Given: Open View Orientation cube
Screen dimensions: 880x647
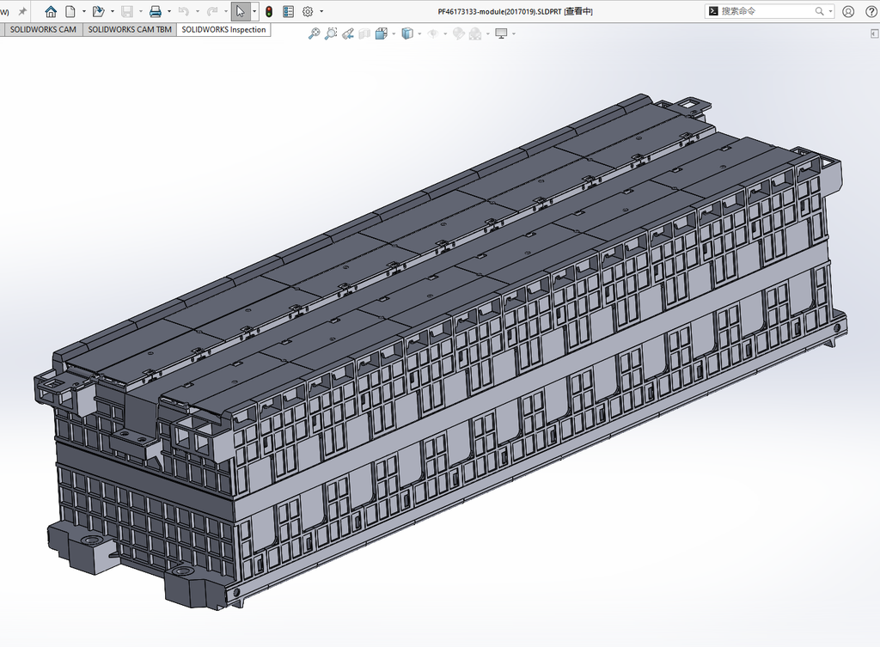Looking at the screenshot, I should [x=382, y=34].
